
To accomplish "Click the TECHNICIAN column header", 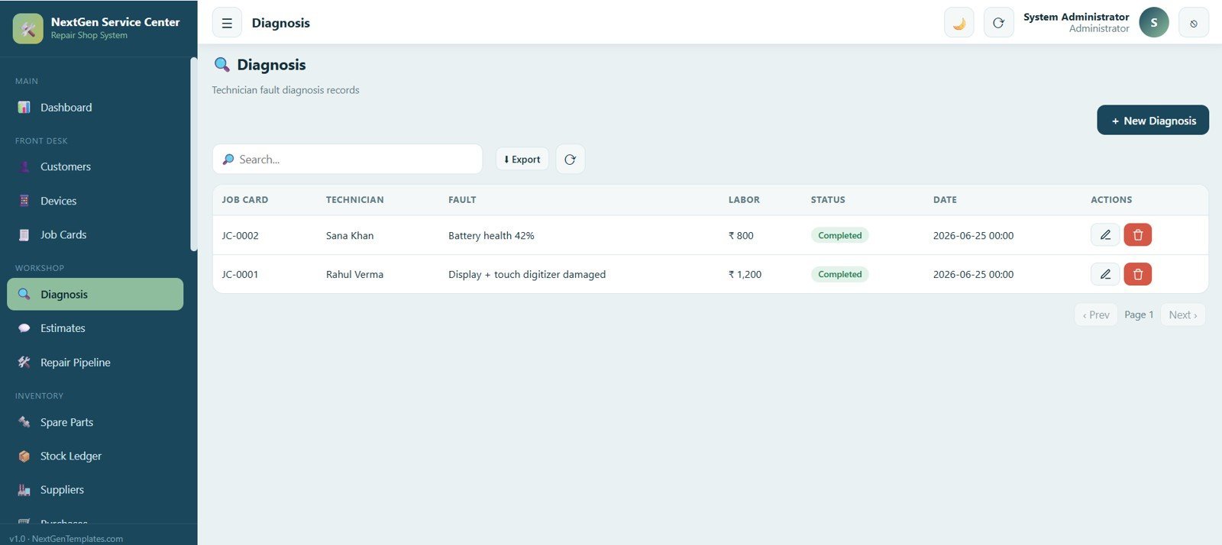I will point(355,200).
